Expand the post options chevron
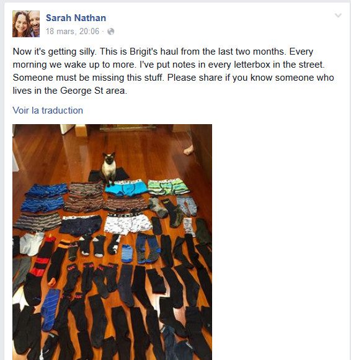 click(338, 16)
